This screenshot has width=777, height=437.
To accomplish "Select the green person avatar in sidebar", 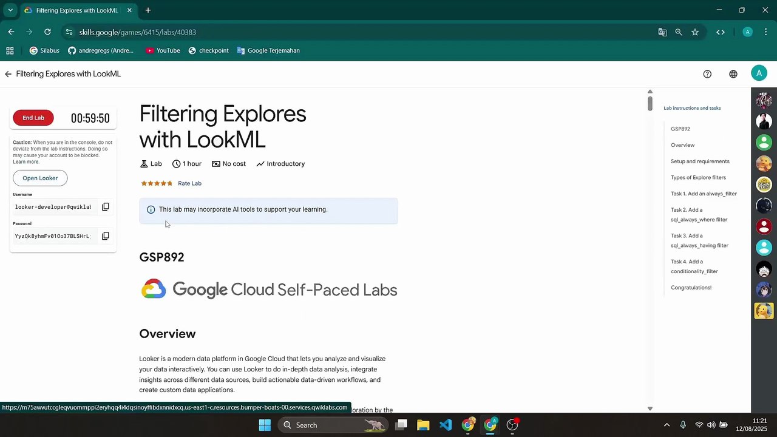I will 764,143.
